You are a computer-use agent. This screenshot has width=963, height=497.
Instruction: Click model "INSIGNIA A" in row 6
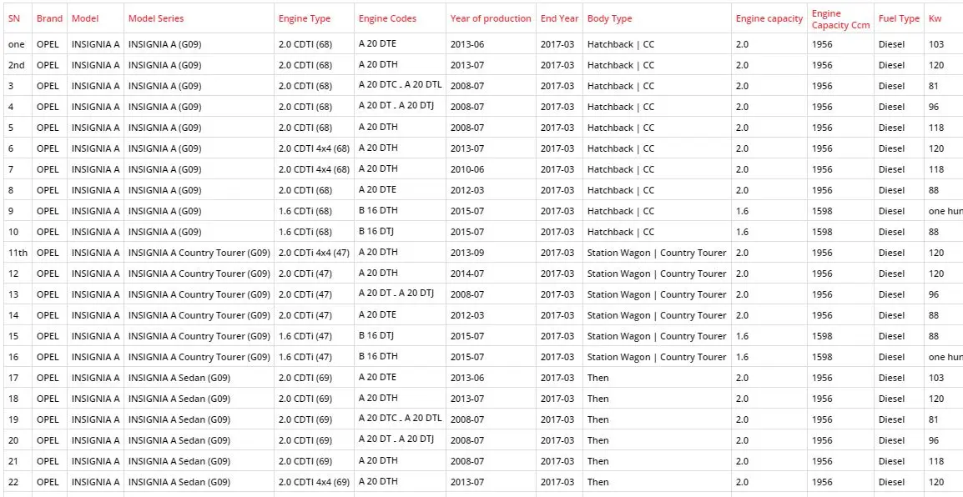tap(96, 148)
